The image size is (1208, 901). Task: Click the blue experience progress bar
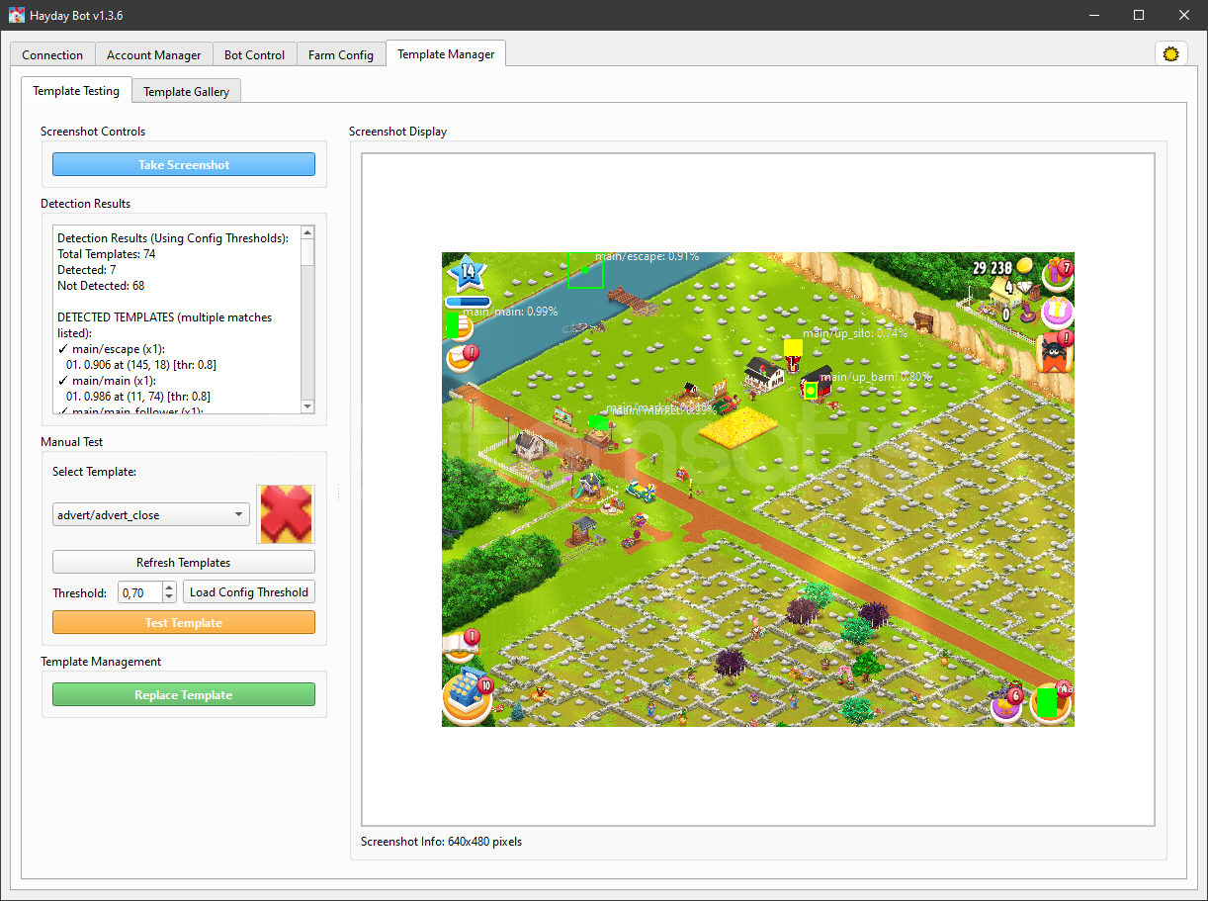tap(468, 302)
